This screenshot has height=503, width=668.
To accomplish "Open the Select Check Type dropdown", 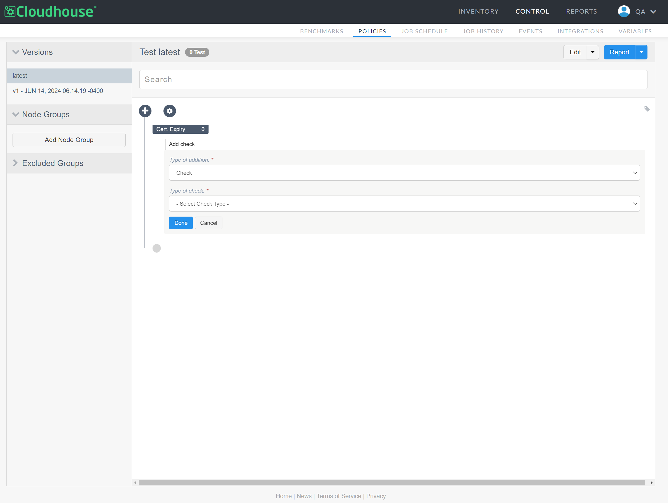I will [404, 204].
